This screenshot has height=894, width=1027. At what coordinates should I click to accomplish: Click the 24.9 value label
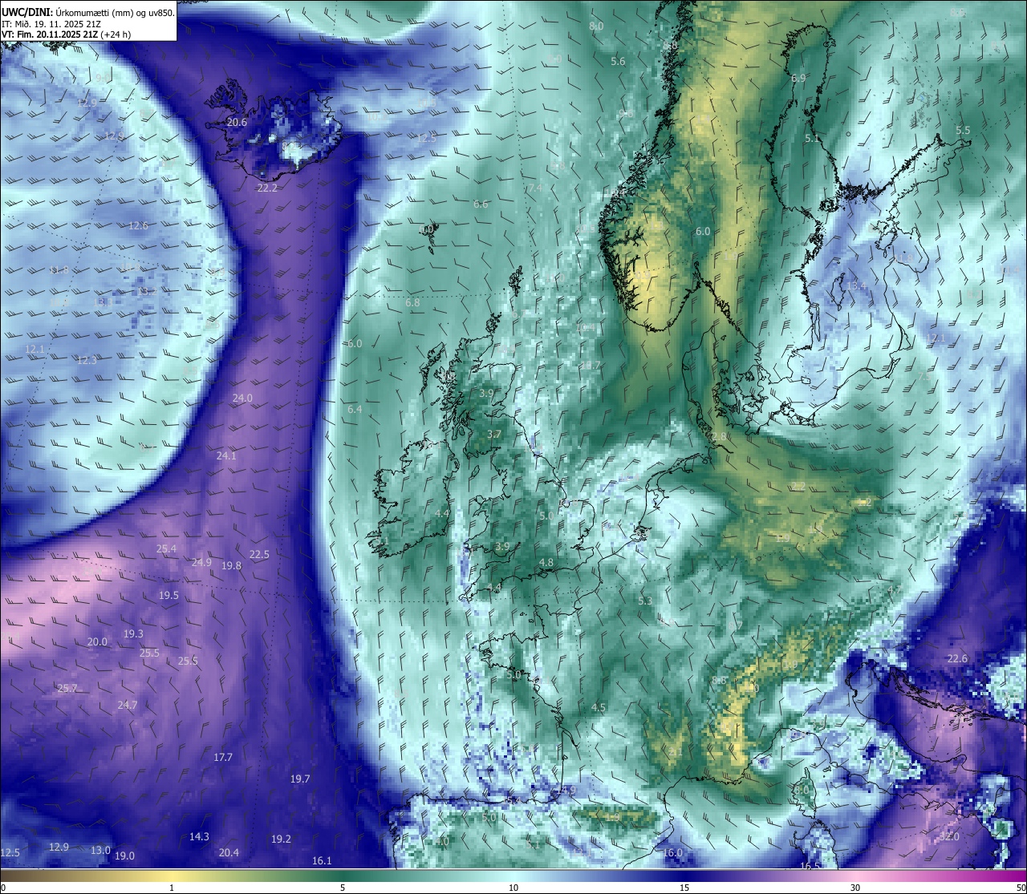tap(201, 562)
